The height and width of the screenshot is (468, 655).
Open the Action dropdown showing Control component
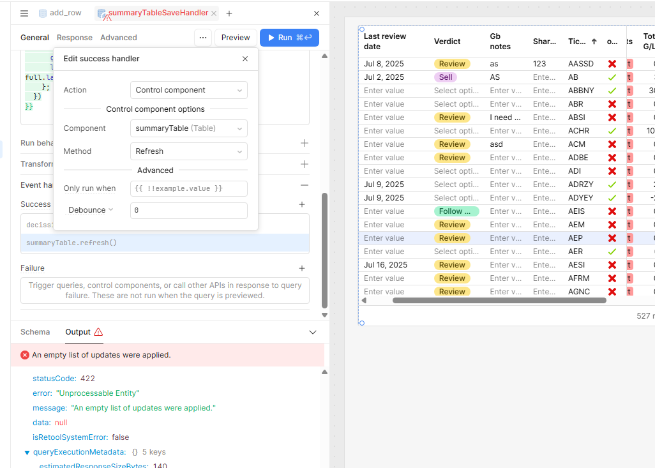click(x=189, y=90)
